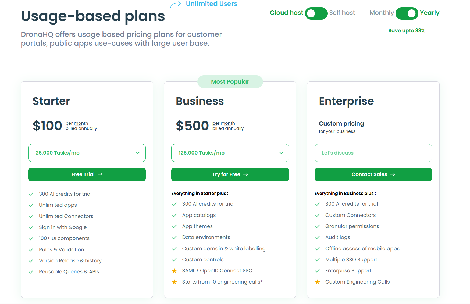Click the Save upto 33% text
Screen dimensions: 470x304
pyautogui.click(x=407, y=31)
